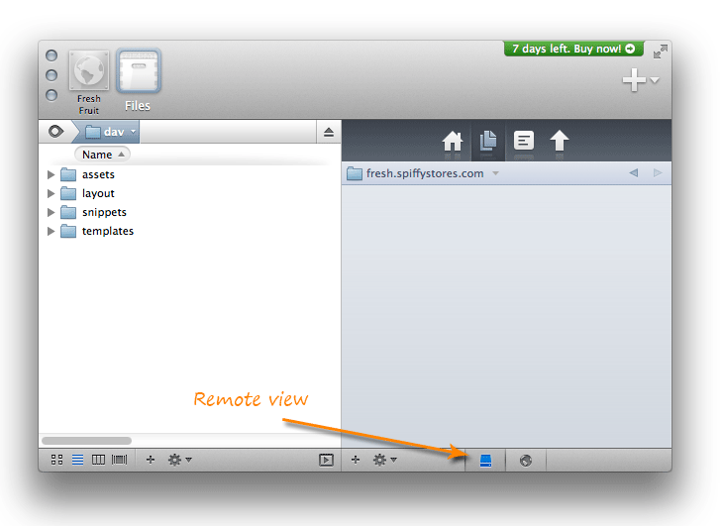Switch to local view with drive icon
The image size is (722, 526).
[485, 460]
